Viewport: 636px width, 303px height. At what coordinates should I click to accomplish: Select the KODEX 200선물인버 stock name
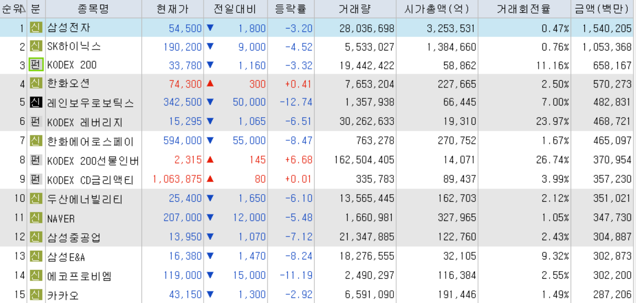point(94,161)
